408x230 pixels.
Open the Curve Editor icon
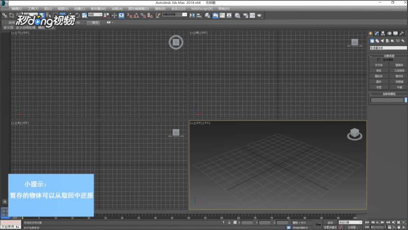point(222,15)
